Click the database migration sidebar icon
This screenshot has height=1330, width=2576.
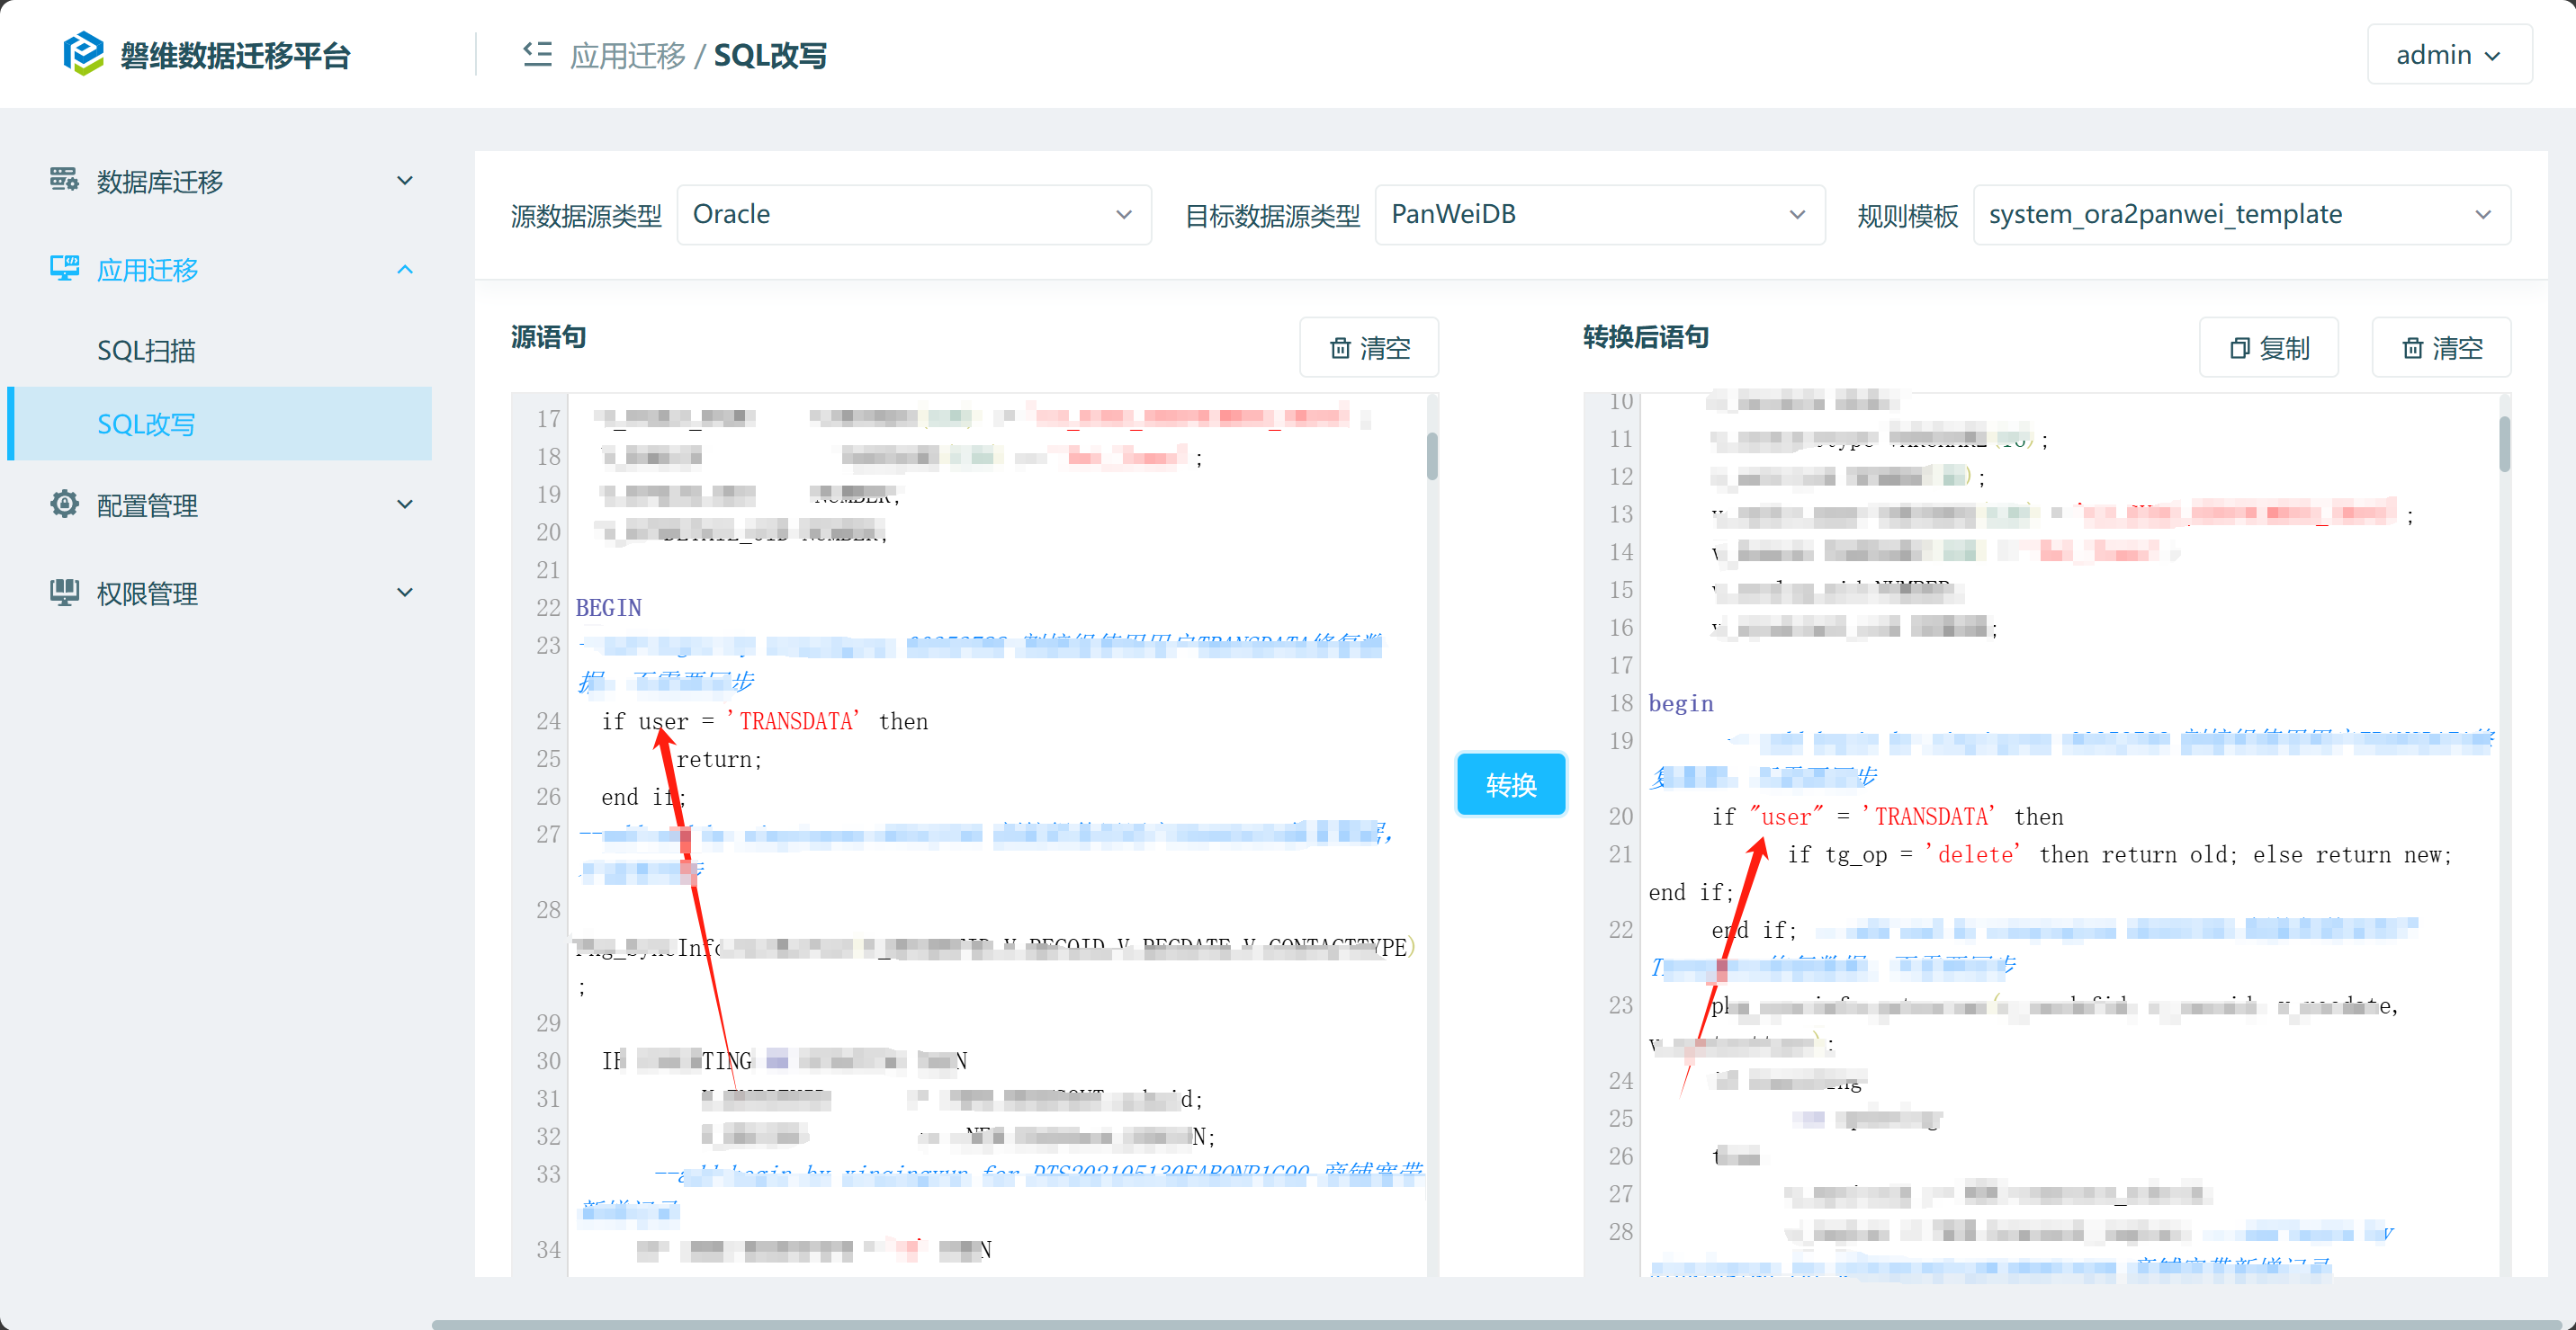(x=64, y=181)
